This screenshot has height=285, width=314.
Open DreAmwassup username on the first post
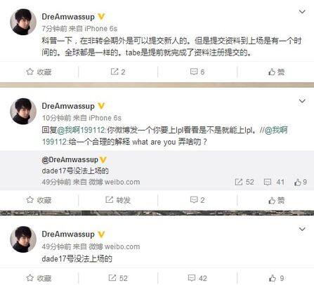pyautogui.click(x=68, y=17)
